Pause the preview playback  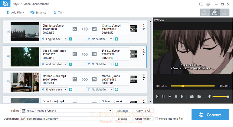(163, 96)
